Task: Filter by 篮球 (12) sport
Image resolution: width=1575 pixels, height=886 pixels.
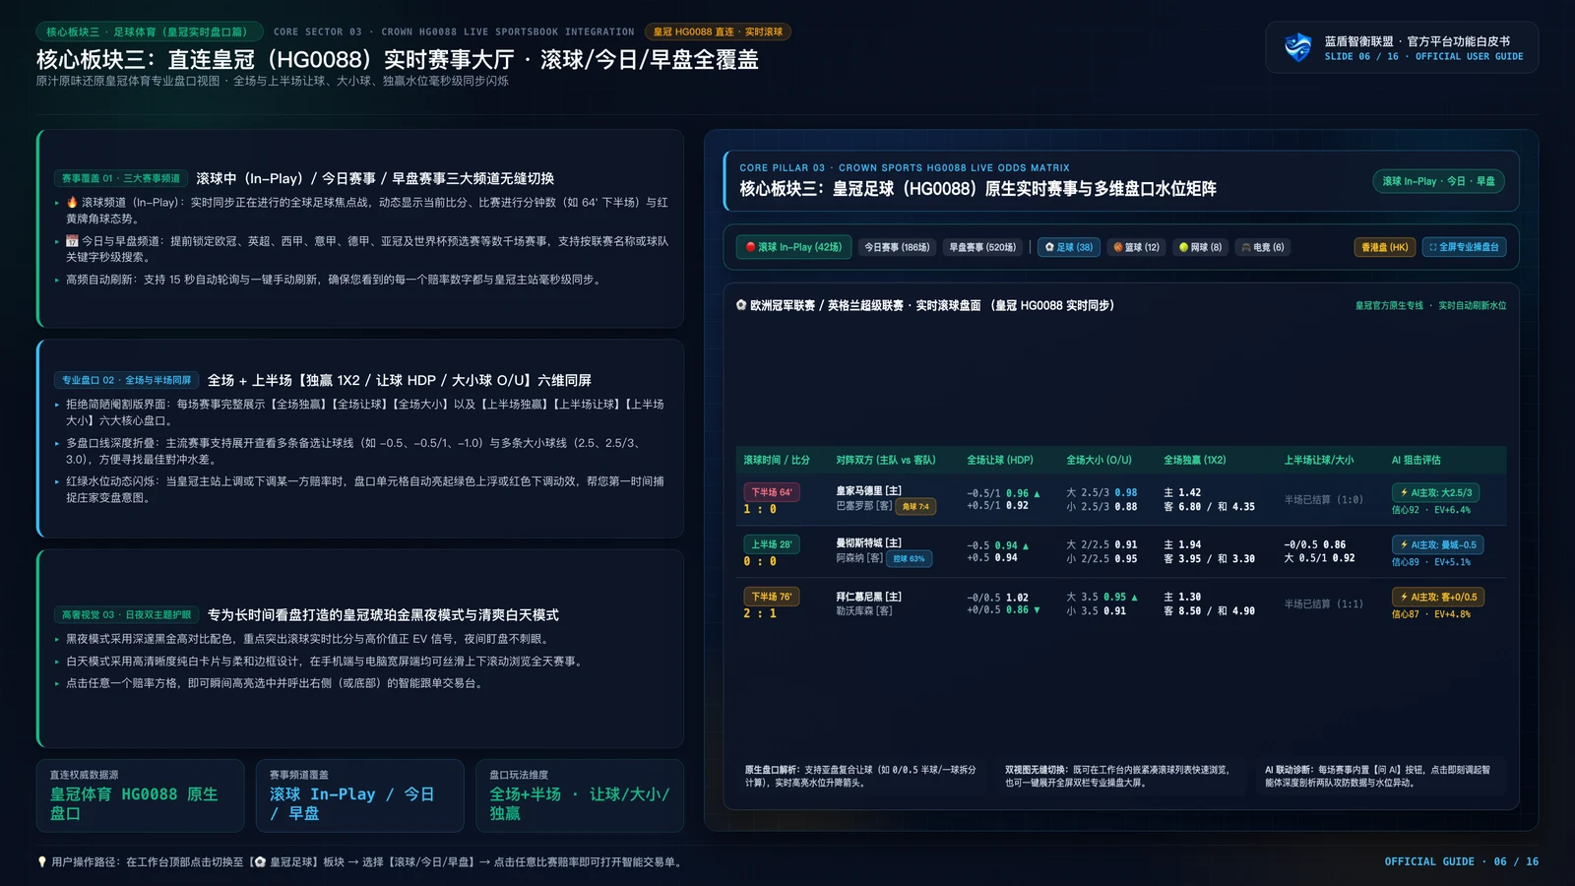Action: 1136,247
